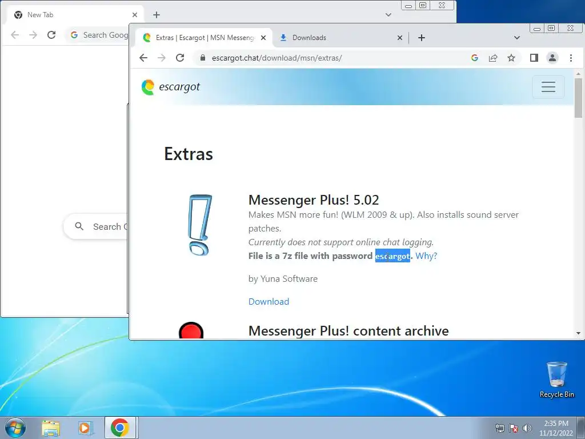Click the Why? link
Viewport: 585px width, 439px height.
click(426, 256)
